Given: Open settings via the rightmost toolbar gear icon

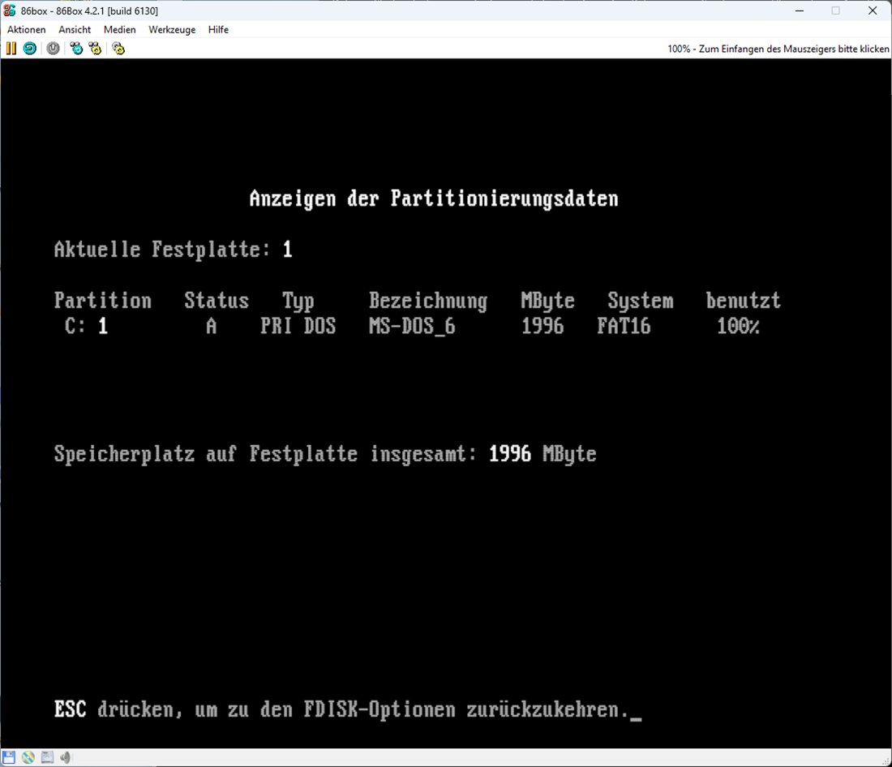Looking at the screenshot, I should click(118, 49).
